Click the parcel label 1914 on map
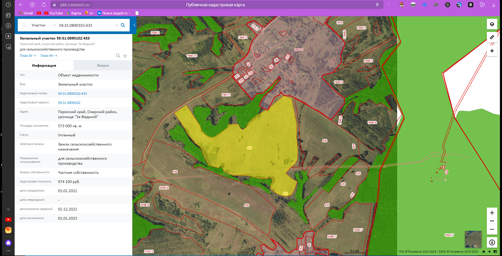The height and width of the screenshot is (256, 502). pos(340,23)
